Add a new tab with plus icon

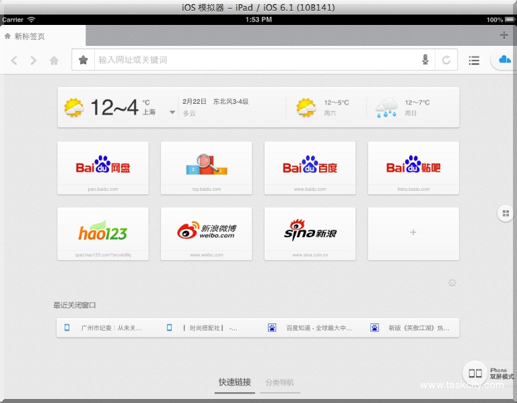point(504,35)
